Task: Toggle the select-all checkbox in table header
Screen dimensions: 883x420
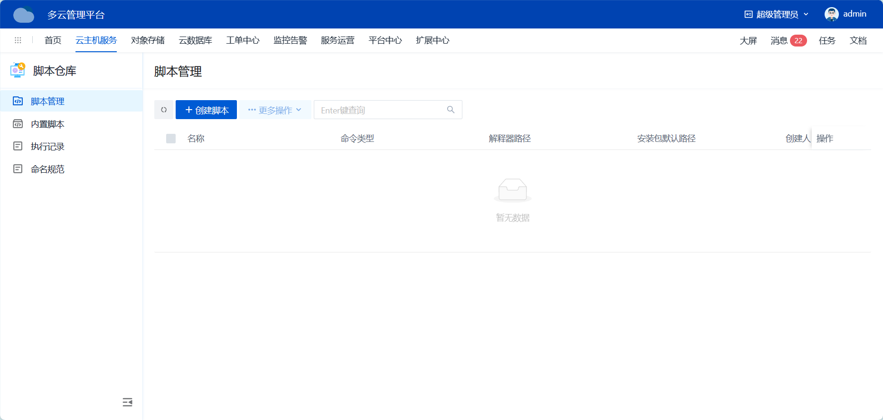Action: point(171,138)
